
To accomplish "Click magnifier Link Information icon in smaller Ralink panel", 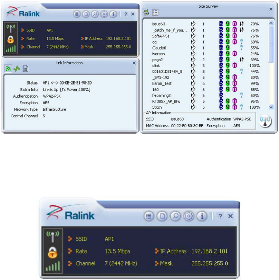I will [95, 14].
